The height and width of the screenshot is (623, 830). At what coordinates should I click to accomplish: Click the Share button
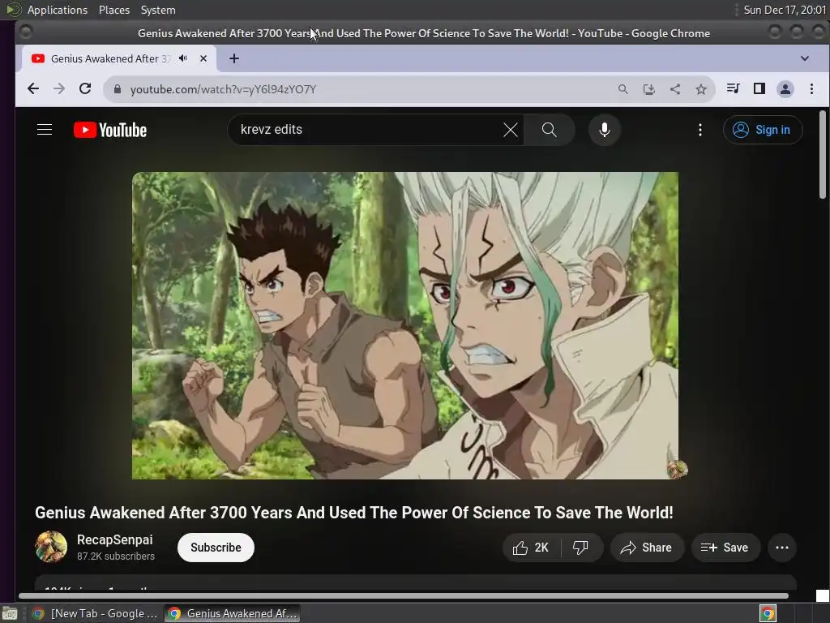point(647,548)
